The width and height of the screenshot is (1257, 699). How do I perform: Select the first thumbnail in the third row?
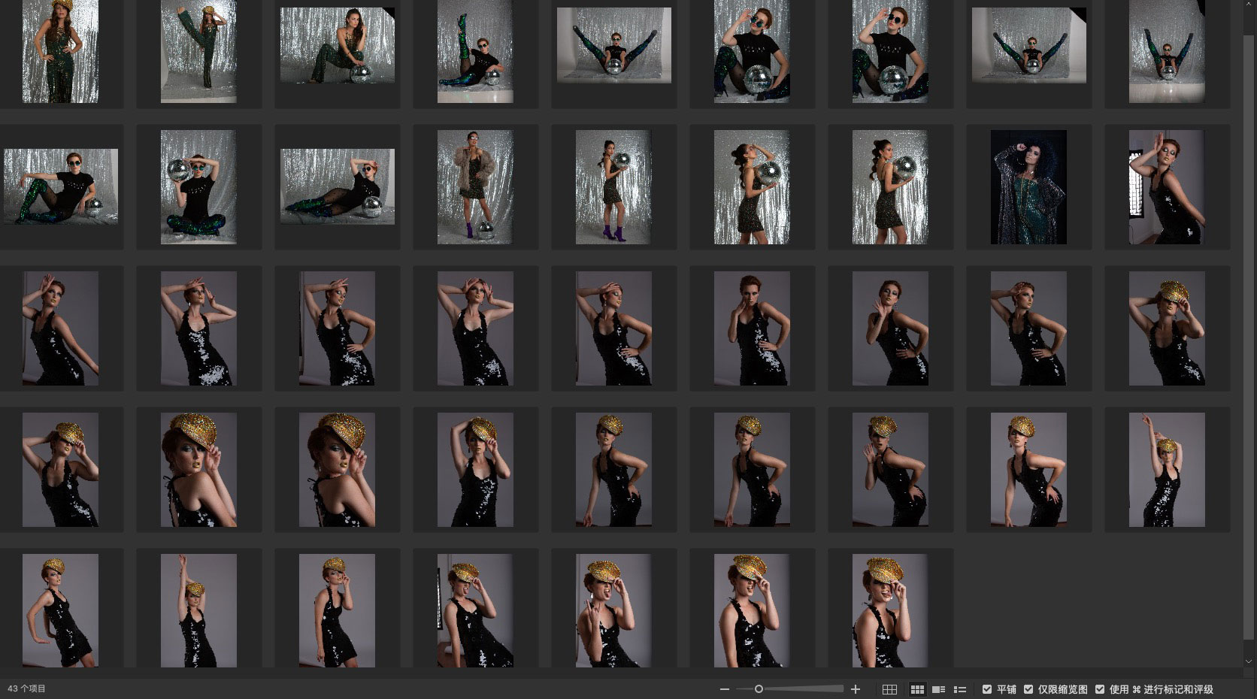[60, 328]
